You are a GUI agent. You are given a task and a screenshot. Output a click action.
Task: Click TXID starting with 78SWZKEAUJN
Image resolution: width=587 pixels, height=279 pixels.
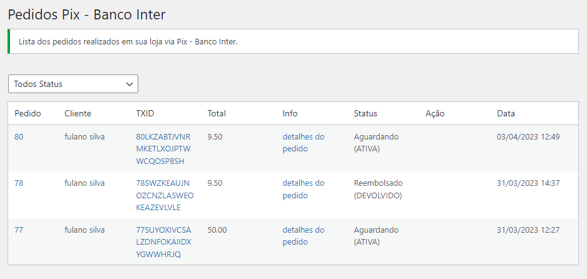[164, 195]
